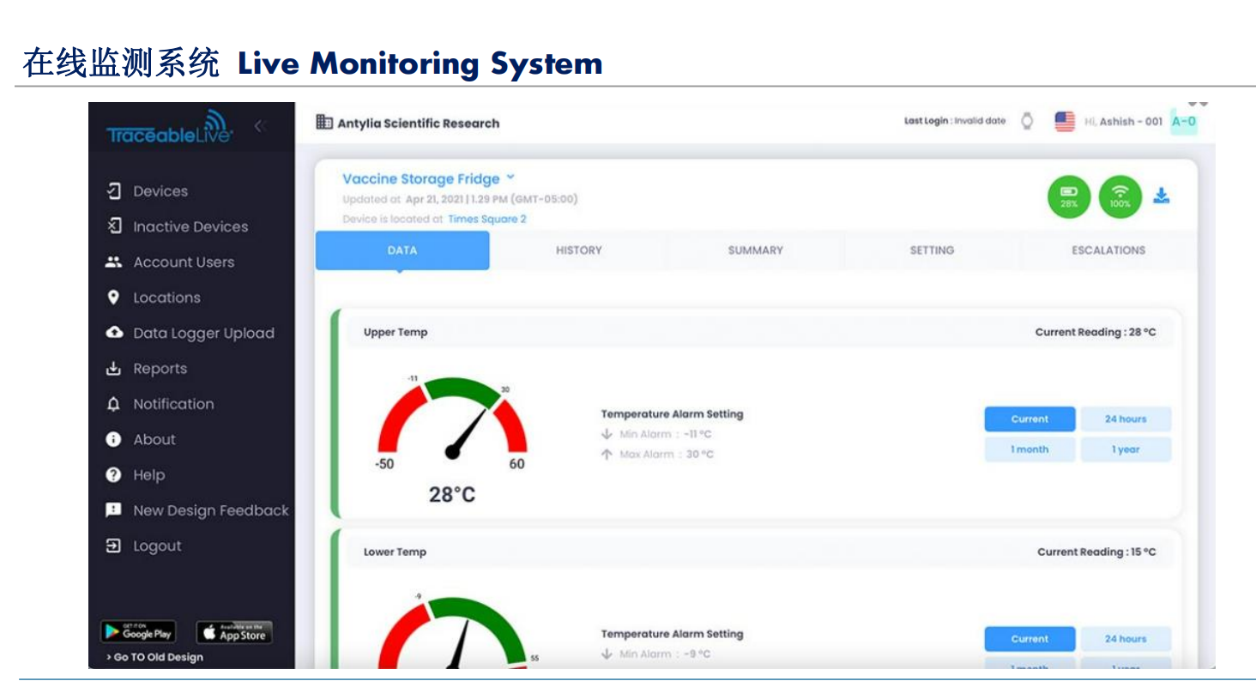The image size is (1256, 681).
Task: Open the ESCALATIONS tab
Action: click(1108, 250)
